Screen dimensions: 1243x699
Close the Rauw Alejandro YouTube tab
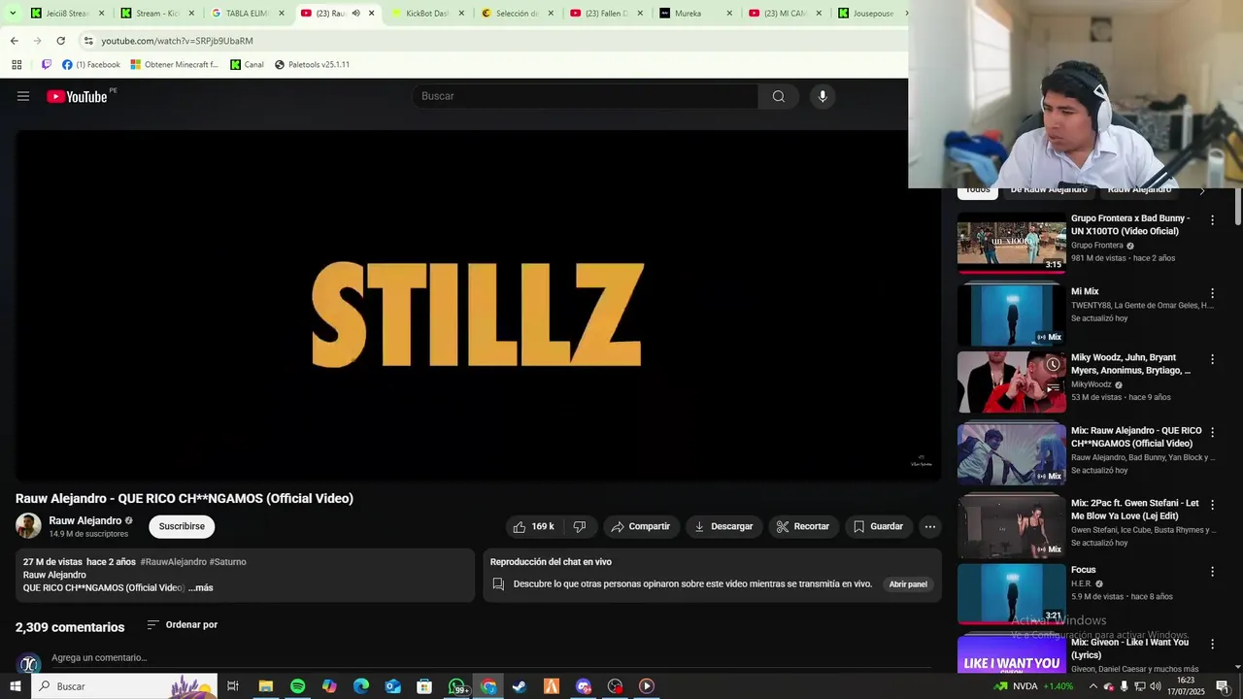click(x=371, y=14)
